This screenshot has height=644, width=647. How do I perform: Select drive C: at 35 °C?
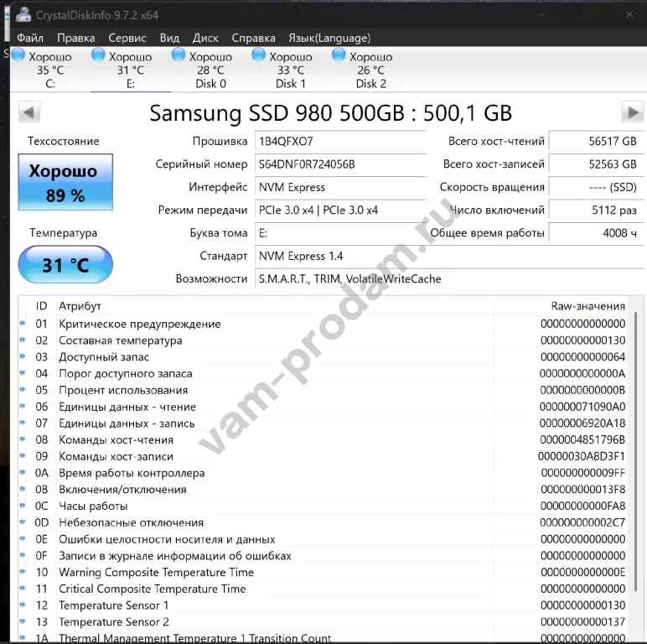pyautogui.click(x=50, y=70)
